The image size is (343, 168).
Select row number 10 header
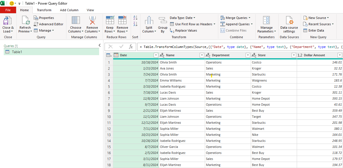pyautogui.click(x=109, y=117)
